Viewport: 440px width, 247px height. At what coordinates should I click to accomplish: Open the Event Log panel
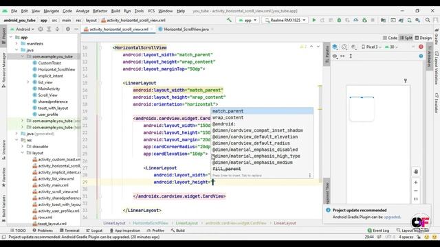click(378, 231)
